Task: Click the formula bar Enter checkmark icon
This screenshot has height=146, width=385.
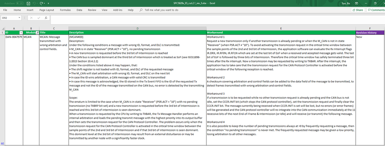Action: tap(39, 18)
